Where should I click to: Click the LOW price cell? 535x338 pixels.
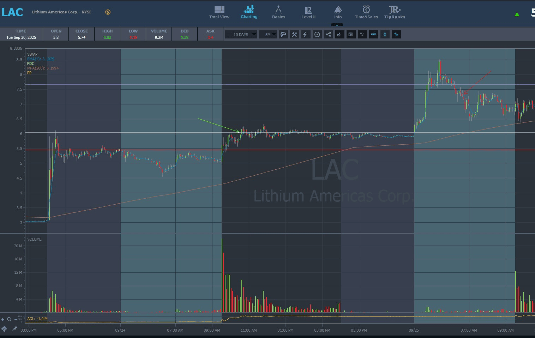pyautogui.click(x=133, y=34)
